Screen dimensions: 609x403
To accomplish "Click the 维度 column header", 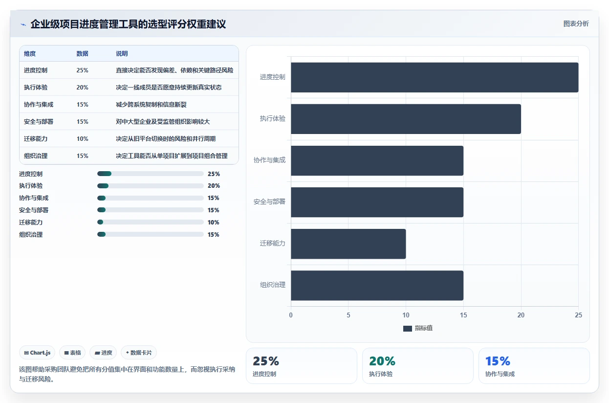I will (30, 54).
